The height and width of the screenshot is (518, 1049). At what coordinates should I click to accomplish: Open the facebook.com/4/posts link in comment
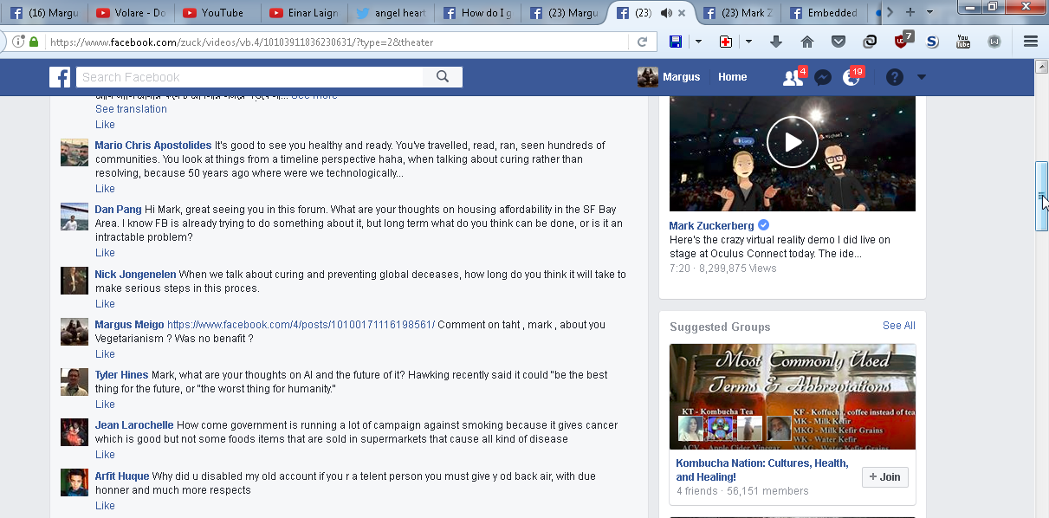301,325
